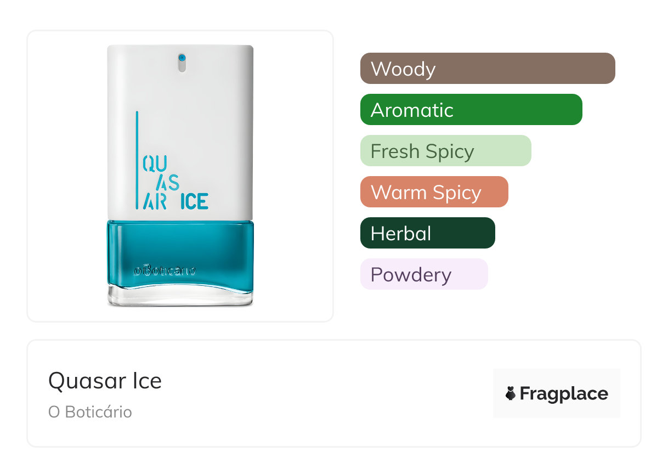Open the O Boticário brand name under the title
Image resolution: width=668 pixels, height=474 pixels.
click(90, 412)
